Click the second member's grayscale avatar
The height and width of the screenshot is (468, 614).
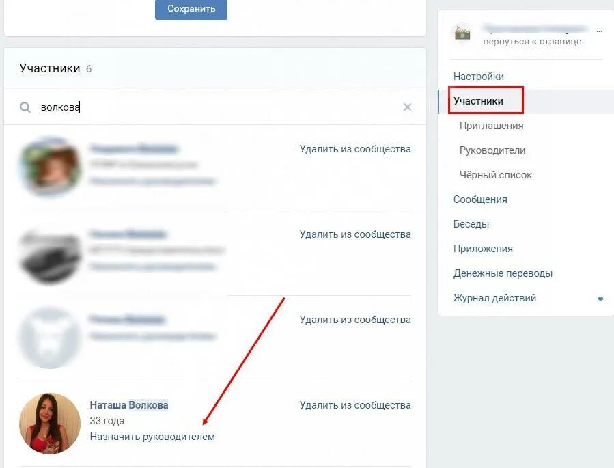pyautogui.click(x=50, y=253)
